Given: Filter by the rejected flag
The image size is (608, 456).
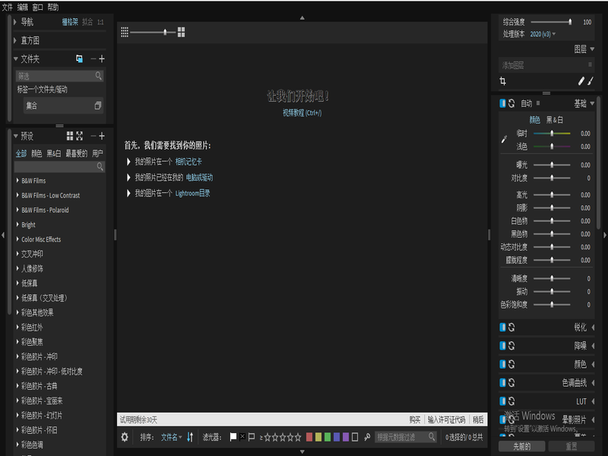Looking at the screenshot, I should pyautogui.click(x=242, y=436).
